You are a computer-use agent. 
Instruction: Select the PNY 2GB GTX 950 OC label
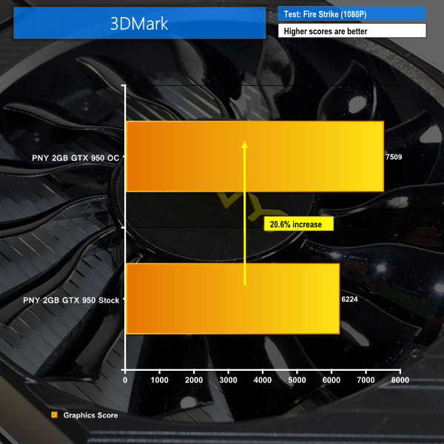pyautogui.click(x=75, y=158)
